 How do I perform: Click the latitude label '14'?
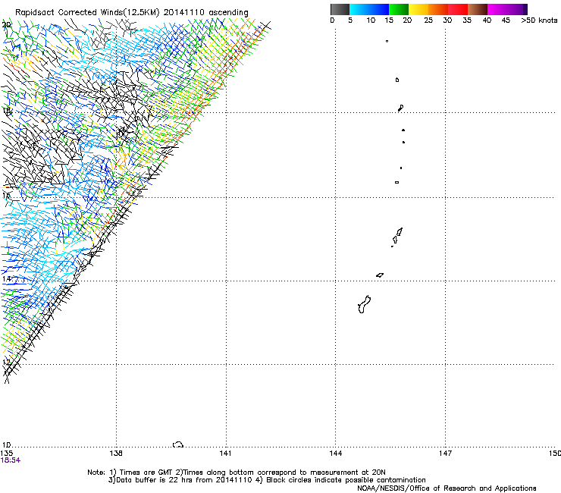(x=6, y=278)
